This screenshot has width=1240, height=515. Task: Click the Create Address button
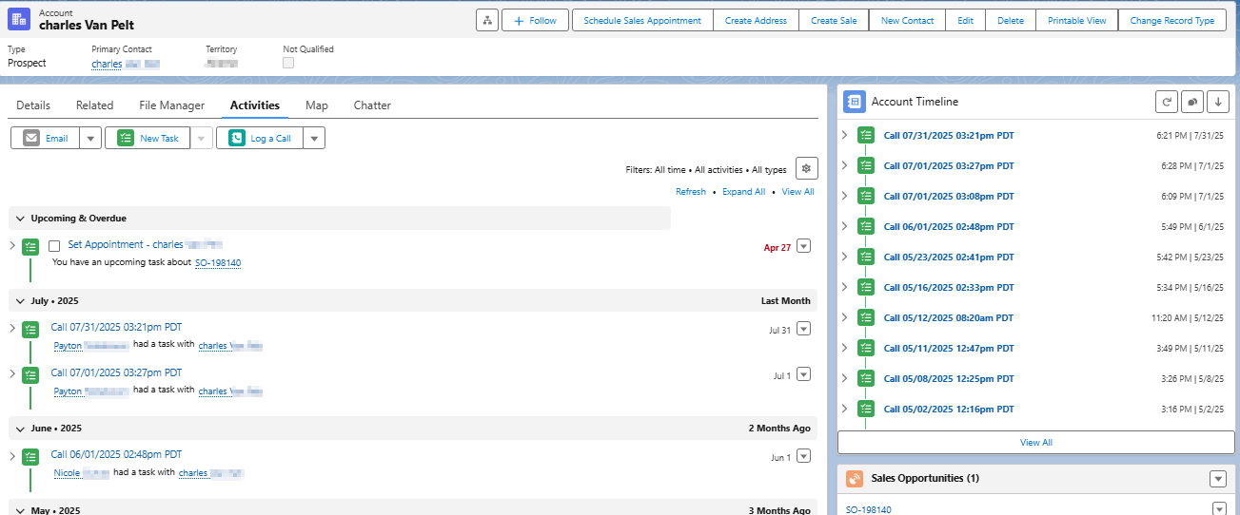coord(756,20)
